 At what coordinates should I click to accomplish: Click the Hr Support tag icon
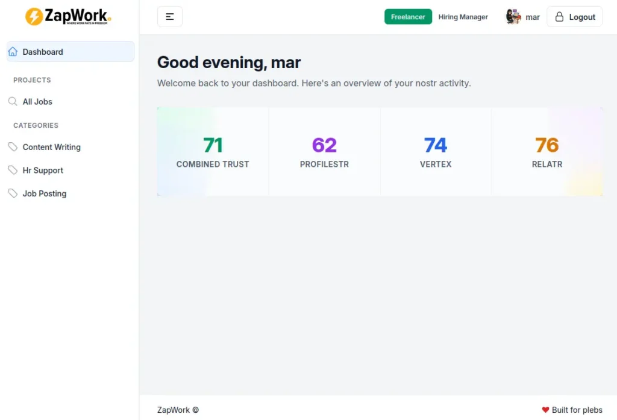coord(13,171)
